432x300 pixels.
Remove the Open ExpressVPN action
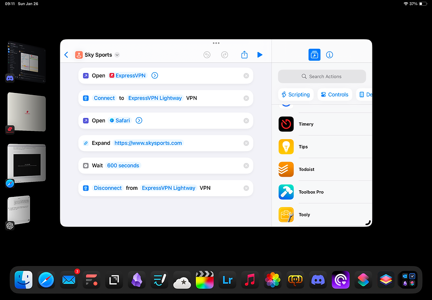tap(246, 76)
